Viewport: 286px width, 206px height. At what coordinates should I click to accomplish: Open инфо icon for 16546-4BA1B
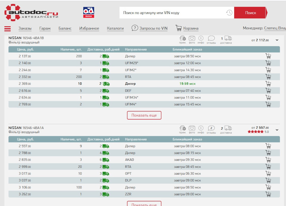201,38
